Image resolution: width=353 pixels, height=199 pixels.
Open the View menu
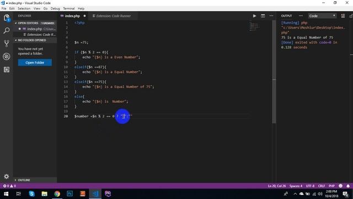(x=37, y=9)
